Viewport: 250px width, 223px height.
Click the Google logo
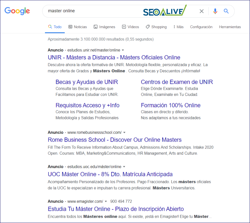tap(17, 11)
